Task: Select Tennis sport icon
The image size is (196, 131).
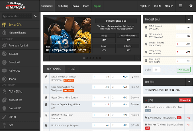Action: (x=4, y=79)
